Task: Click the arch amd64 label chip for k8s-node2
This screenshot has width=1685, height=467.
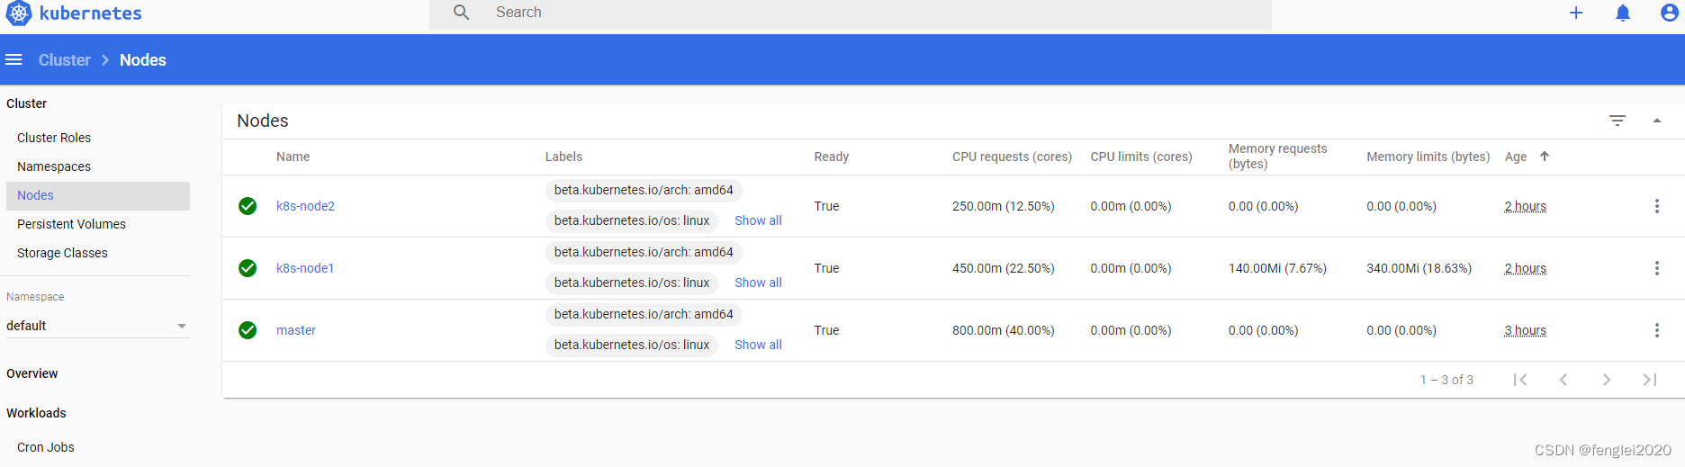Action: point(644,190)
